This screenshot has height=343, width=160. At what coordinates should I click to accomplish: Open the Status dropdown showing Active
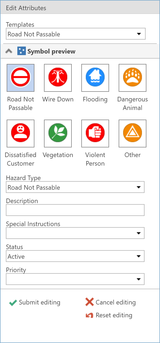[139, 256]
